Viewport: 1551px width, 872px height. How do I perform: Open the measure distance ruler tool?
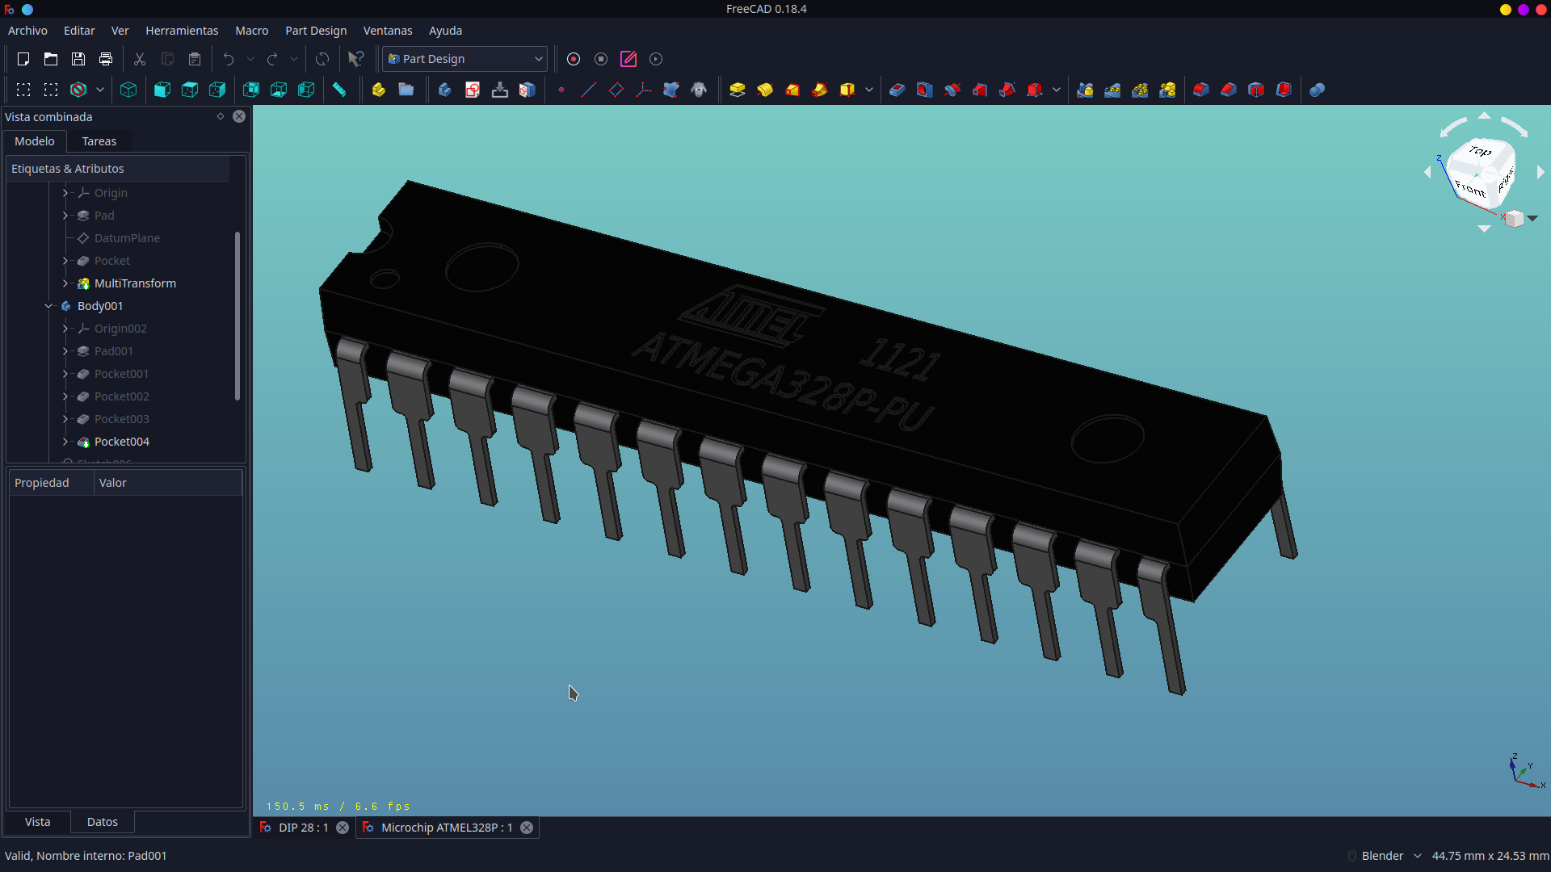(x=339, y=90)
